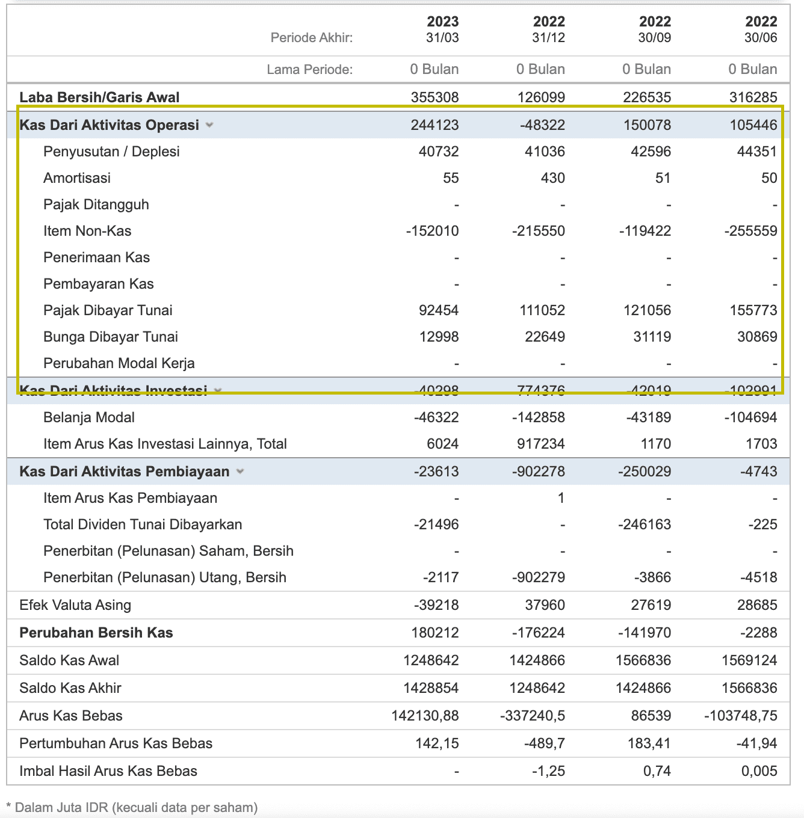Select the Laba Bersih/Garis Awal row label
The height and width of the screenshot is (818, 804).
(x=99, y=97)
